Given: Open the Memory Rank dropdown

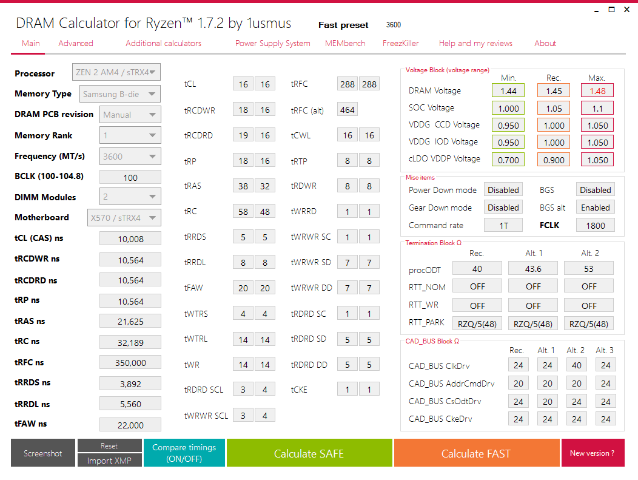Looking at the screenshot, I should click(130, 135).
